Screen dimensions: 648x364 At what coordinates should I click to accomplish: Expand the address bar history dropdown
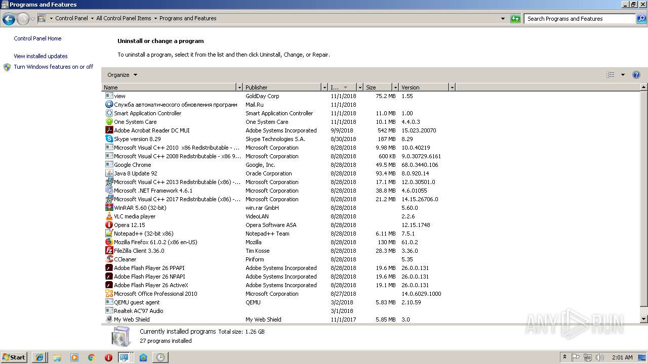(x=503, y=19)
